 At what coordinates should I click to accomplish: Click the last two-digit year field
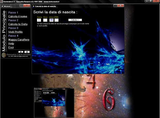pyautogui.click(x=56, y=20)
